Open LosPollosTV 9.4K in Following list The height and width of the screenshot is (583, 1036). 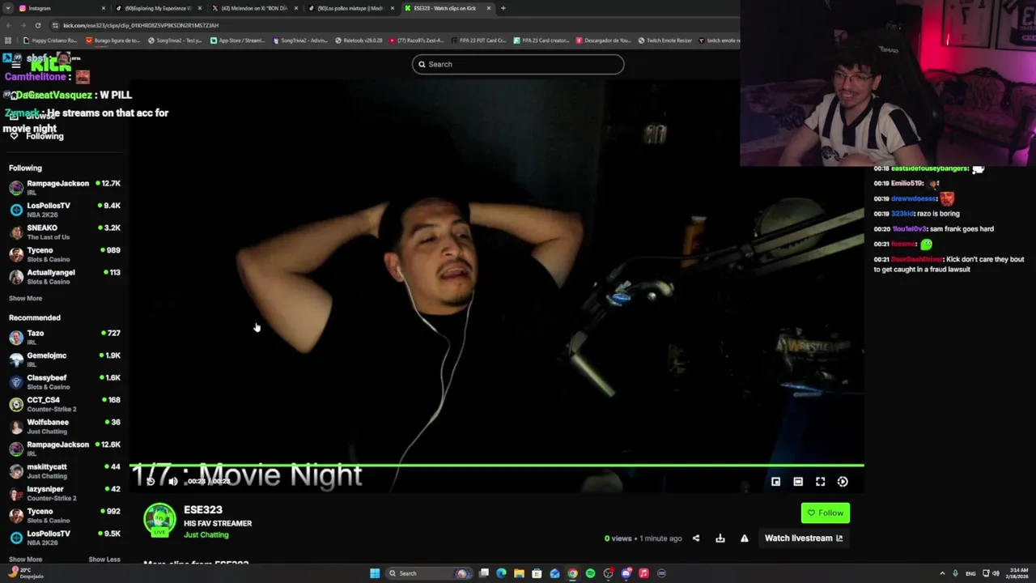coord(65,210)
